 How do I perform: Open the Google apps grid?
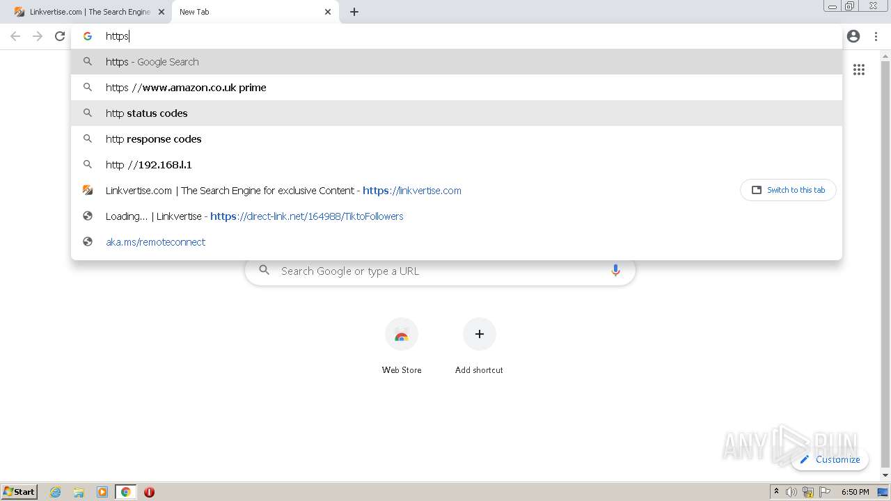tap(859, 70)
